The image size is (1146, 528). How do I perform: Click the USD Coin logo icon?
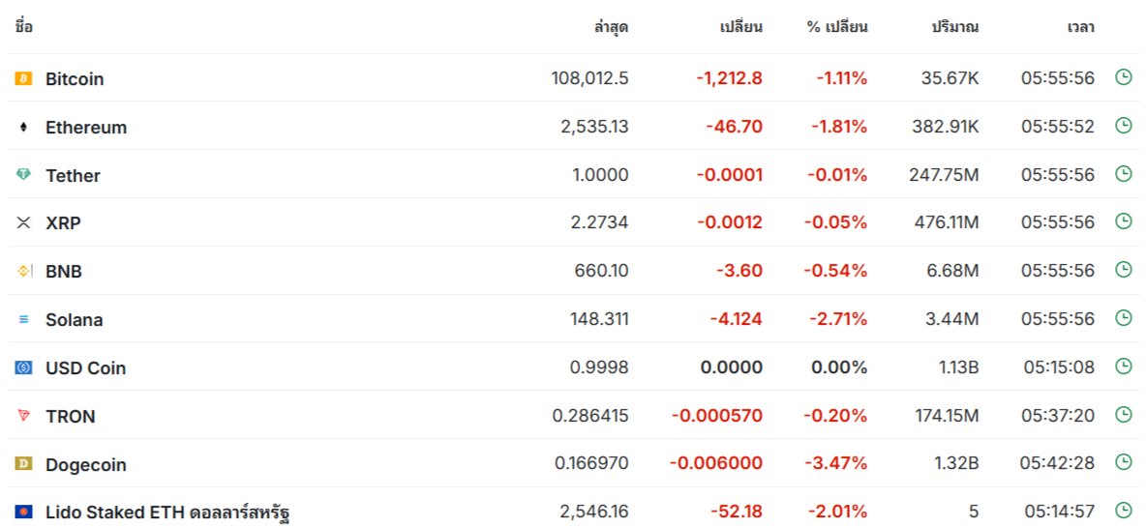(x=23, y=368)
